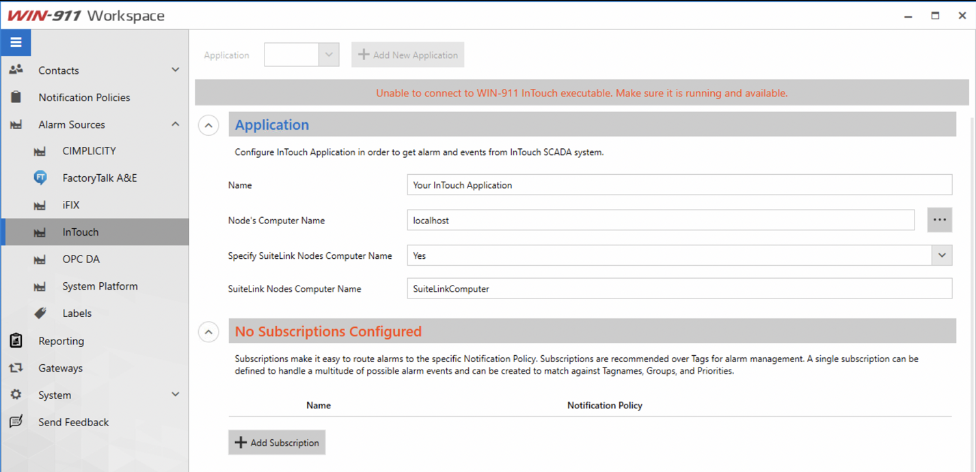Viewport: 976px width, 472px height.
Task: Click the FactoryTalk A&E FT icon
Action: pyautogui.click(x=40, y=178)
